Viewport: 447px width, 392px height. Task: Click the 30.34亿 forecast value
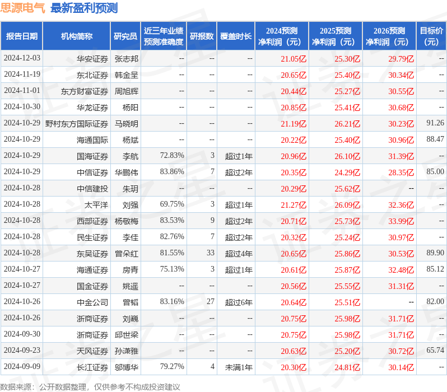[x=401, y=75]
